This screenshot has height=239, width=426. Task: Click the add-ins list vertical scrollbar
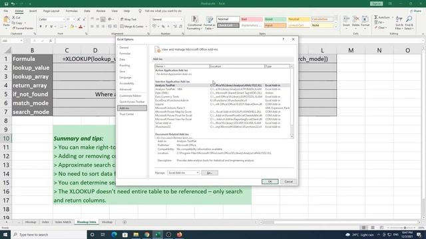pos(292,102)
